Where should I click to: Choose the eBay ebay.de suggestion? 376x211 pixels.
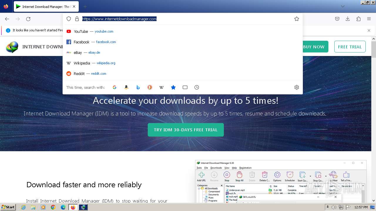click(183, 52)
